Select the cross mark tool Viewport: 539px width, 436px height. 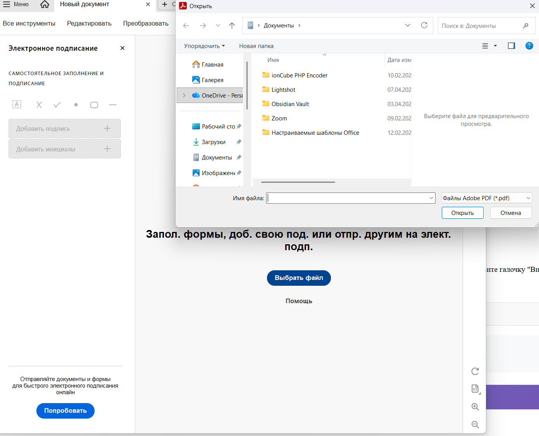(x=39, y=105)
